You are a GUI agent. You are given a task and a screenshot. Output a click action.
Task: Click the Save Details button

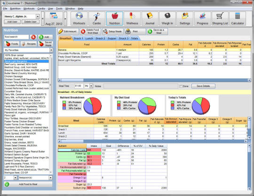pos(203,86)
